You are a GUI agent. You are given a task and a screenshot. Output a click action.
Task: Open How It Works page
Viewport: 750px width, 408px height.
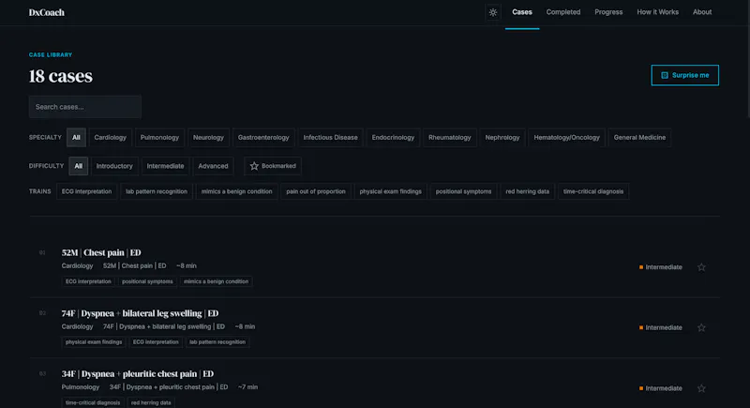[657, 12]
